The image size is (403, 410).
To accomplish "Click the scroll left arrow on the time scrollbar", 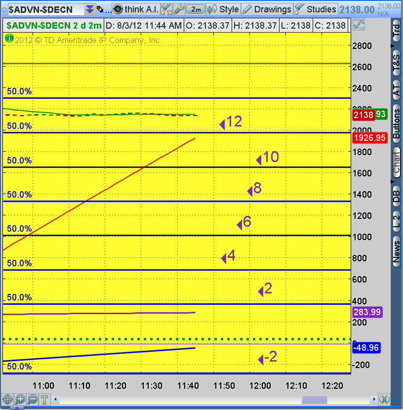I will pyautogui.click(x=55, y=399).
